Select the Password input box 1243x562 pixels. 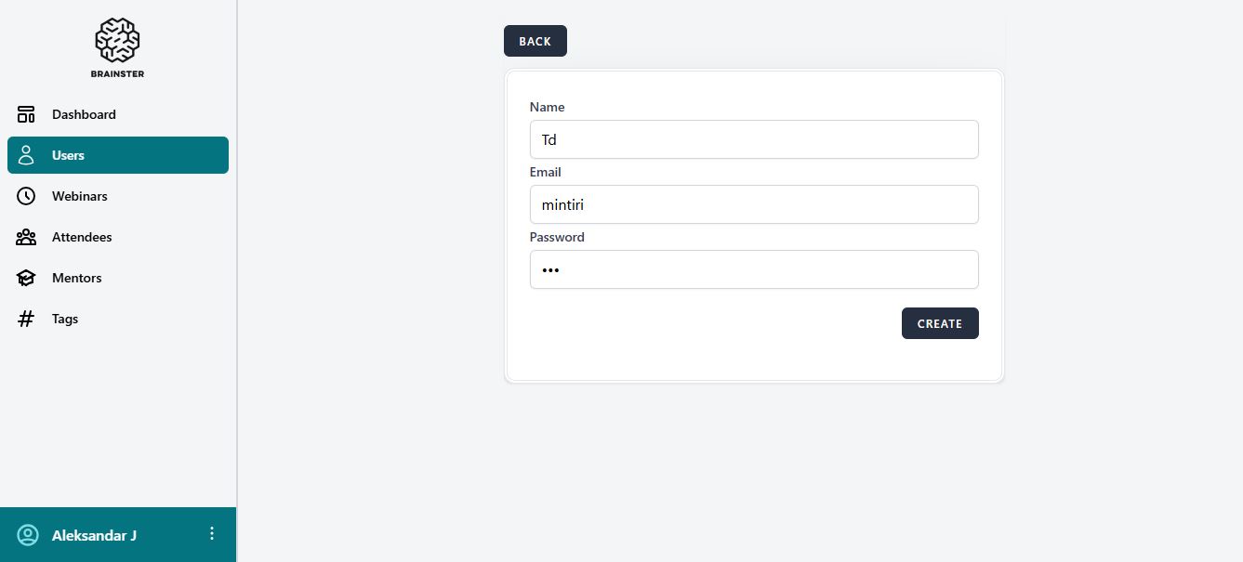[753, 269]
